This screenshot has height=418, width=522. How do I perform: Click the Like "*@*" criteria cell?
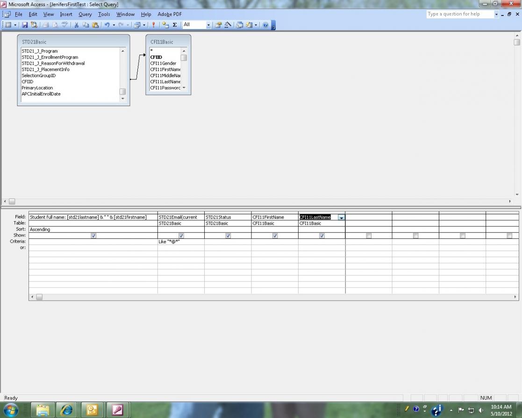(181, 242)
